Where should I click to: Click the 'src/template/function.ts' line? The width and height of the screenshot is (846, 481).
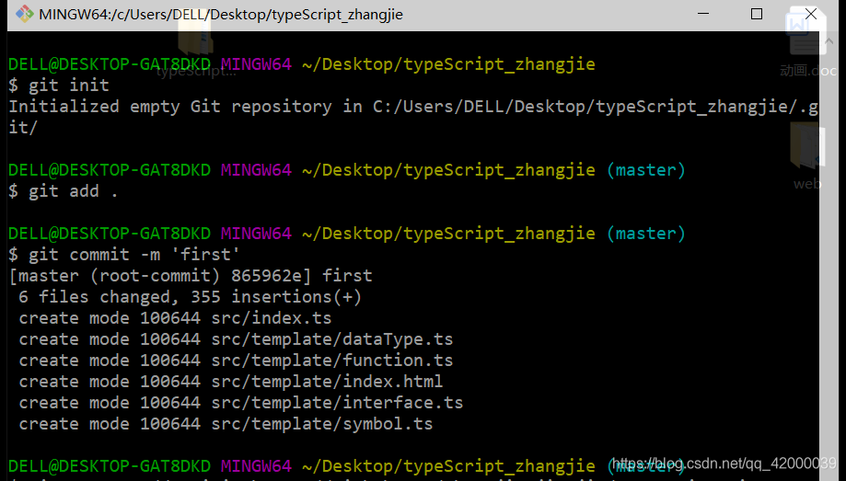pyautogui.click(x=236, y=361)
